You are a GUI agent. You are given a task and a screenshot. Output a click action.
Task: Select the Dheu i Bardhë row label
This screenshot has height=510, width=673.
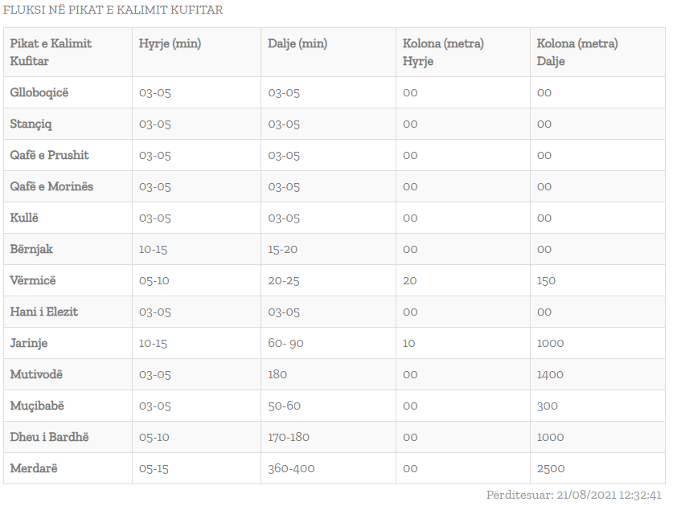pos(49,437)
